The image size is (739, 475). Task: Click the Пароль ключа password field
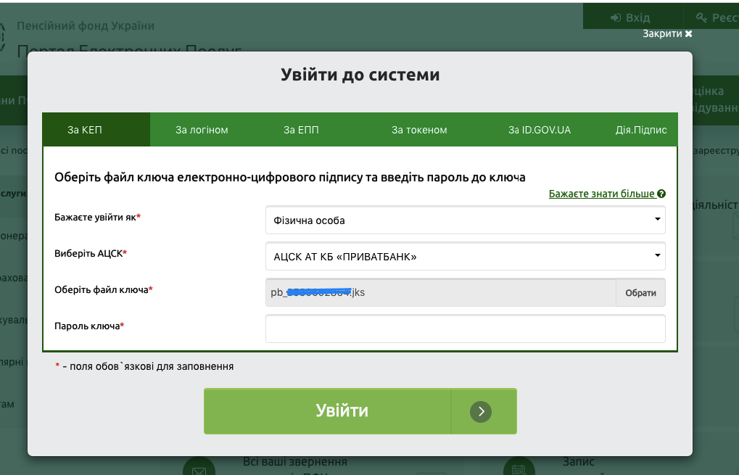[x=464, y=329]
